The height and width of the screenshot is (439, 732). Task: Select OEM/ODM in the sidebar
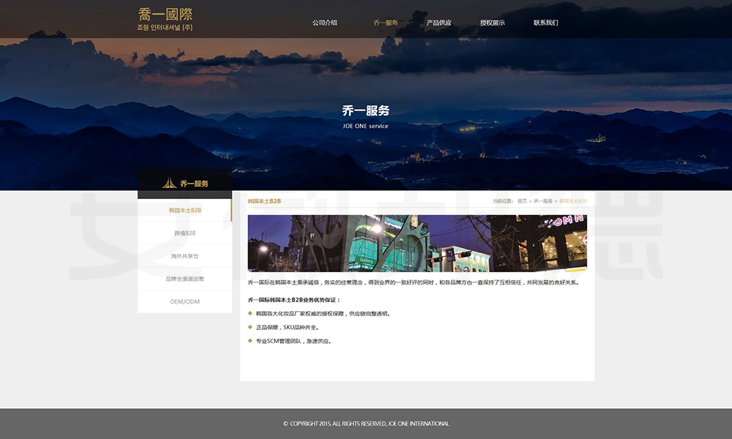[x=184, y=301]
